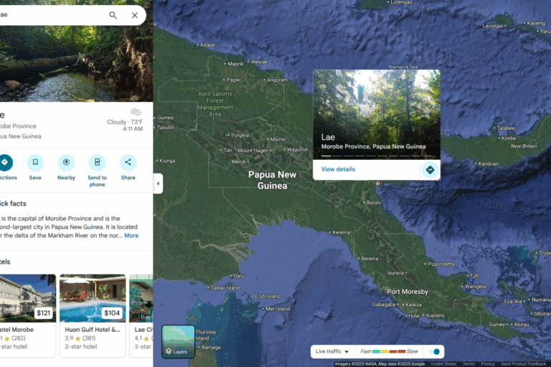The width and height of the screenshot is (551, 367).
Task: Click the Wewak town label
Action: tap(259, 62)
